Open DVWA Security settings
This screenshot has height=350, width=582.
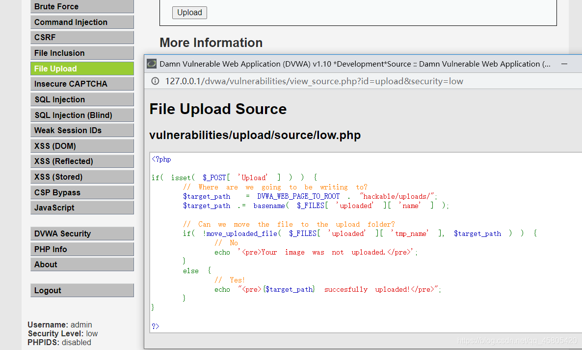click(x=82, y=233)
